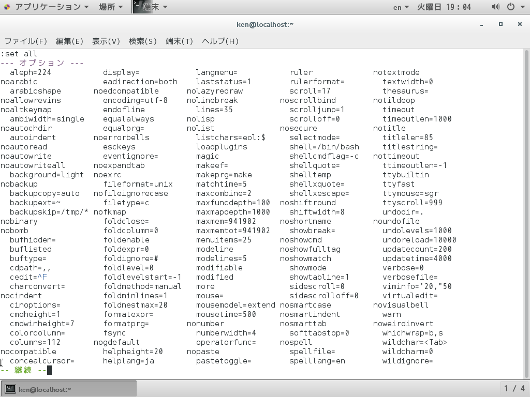This screenshot has width=530, height=397.
Task: Click the 'viminfo='20,"50' option text
Action: click(x=417, y=286)
